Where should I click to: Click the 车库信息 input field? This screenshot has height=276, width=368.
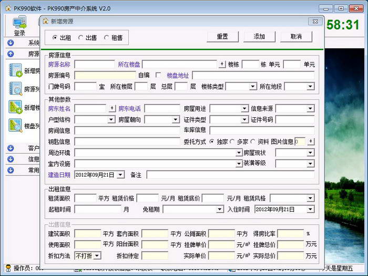(262, 130)
